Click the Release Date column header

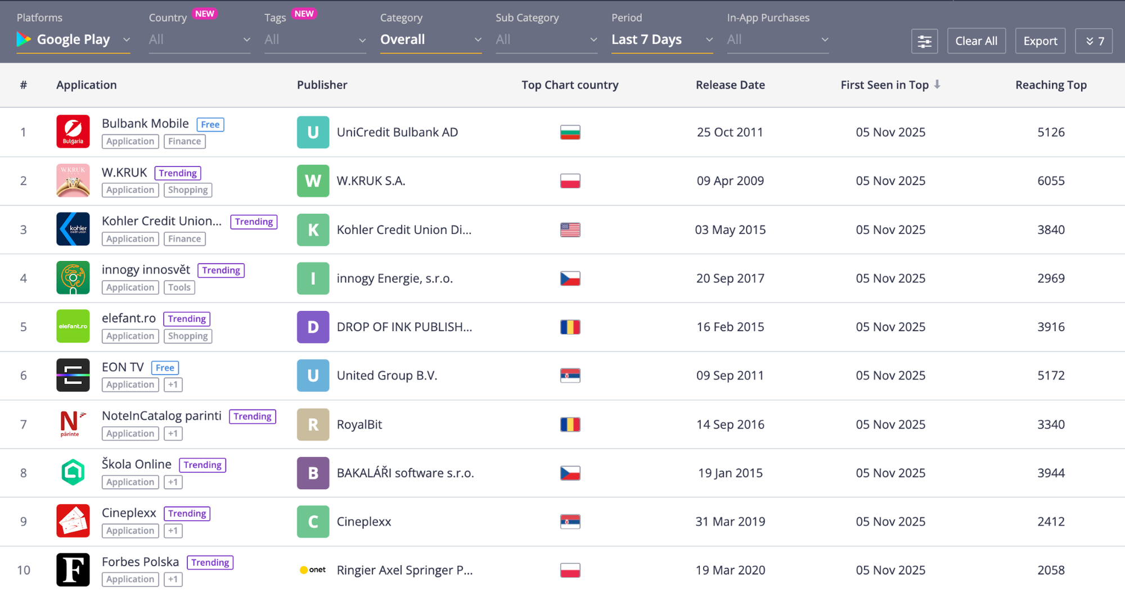[x=730, y=85]
